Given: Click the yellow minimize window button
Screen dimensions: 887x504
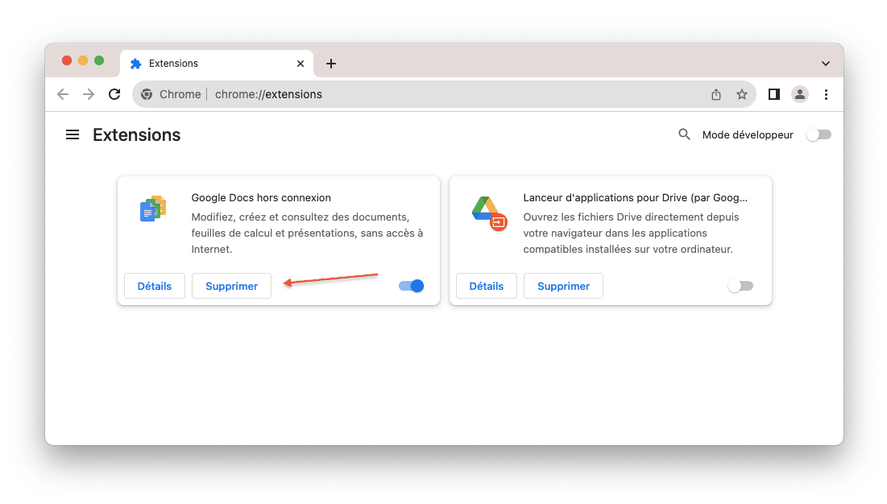Looking at the screenshot, I should pos(83,60).
